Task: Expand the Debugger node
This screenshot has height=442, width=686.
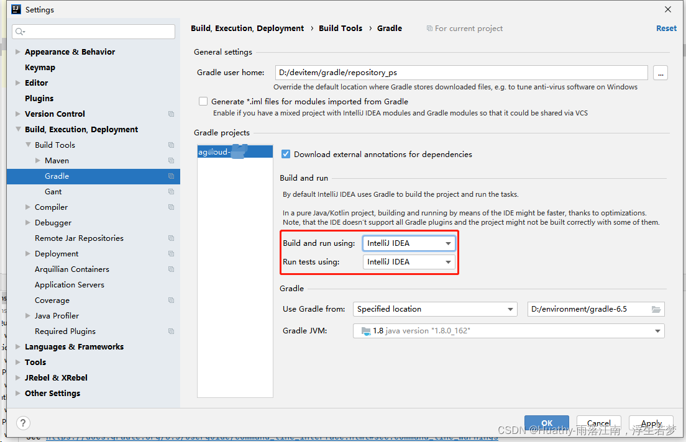Action: coord(28,222)
